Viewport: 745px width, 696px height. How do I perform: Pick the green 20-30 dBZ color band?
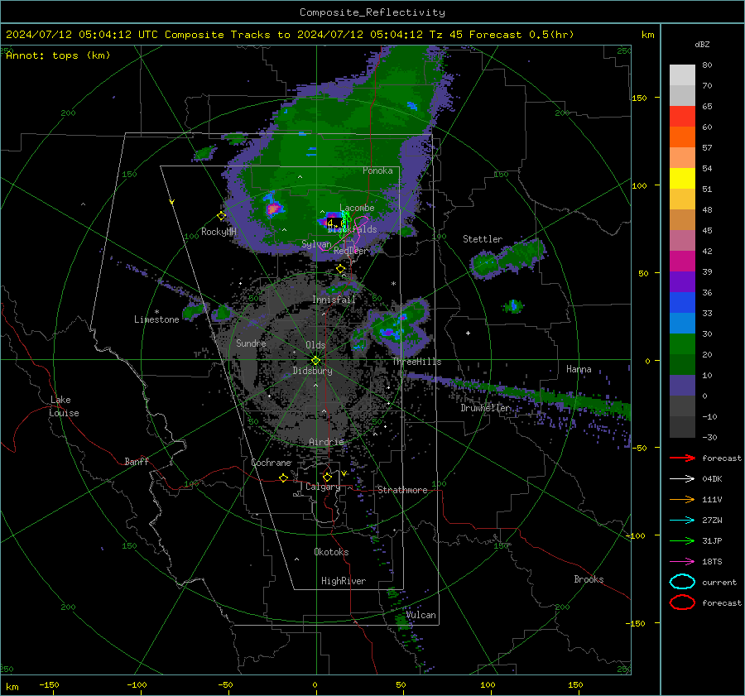coord(682,344)
